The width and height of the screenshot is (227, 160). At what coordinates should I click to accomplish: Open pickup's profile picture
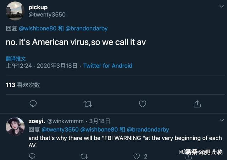15,11
